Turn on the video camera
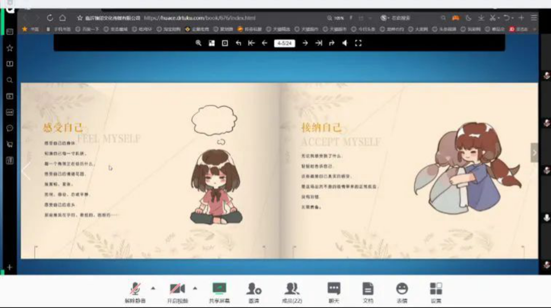 coord(177,293)
